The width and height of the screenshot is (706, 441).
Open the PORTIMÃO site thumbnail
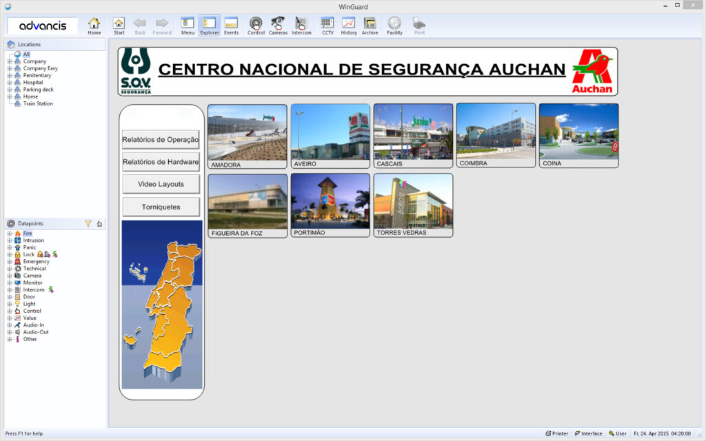point(330,205)
